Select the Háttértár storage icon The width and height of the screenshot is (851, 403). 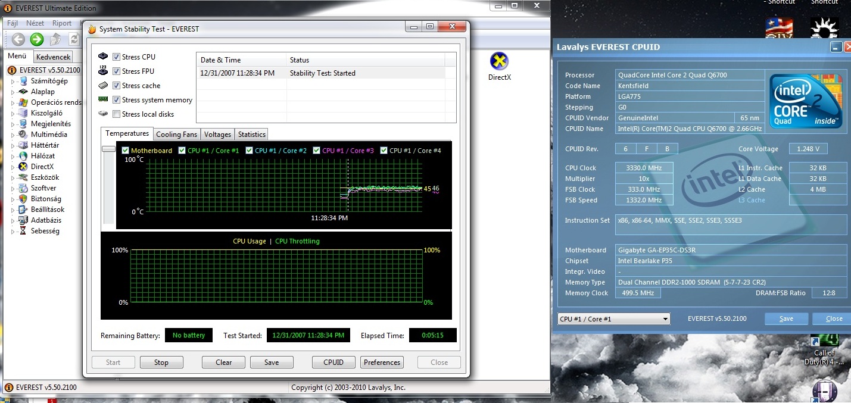23,145
